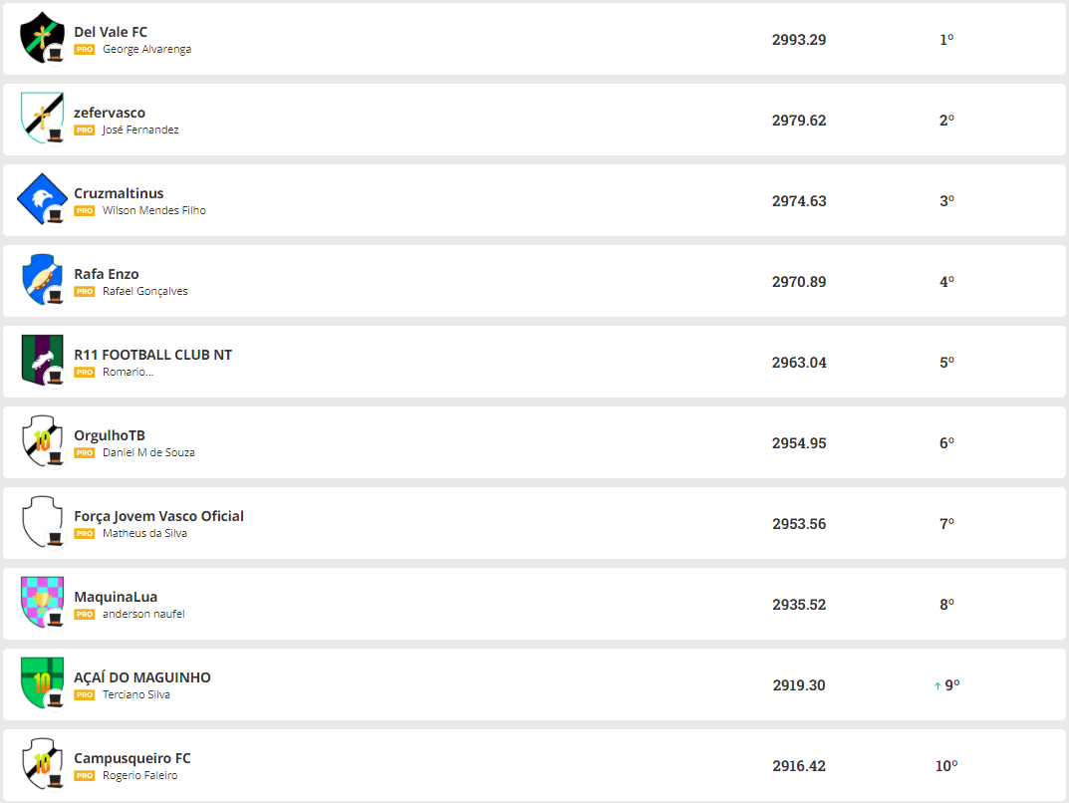Select the MaquinaLua checkered trophy crest
This screenshot has width=1069, height=803.
(x=42, y=603)
